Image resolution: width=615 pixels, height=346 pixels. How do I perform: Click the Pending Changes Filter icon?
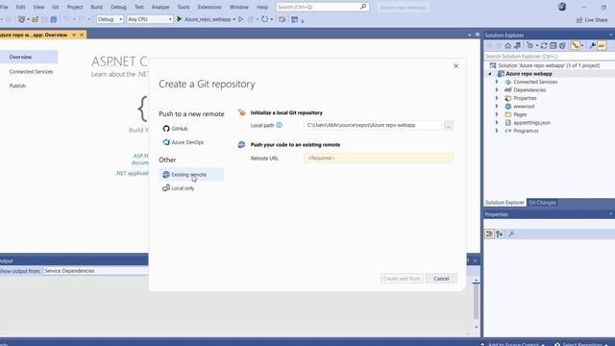pyautogui.click(x=530, y=46)
